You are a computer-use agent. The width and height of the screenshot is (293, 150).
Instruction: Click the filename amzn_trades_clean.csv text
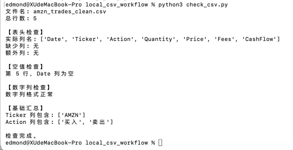coord(70,12)
